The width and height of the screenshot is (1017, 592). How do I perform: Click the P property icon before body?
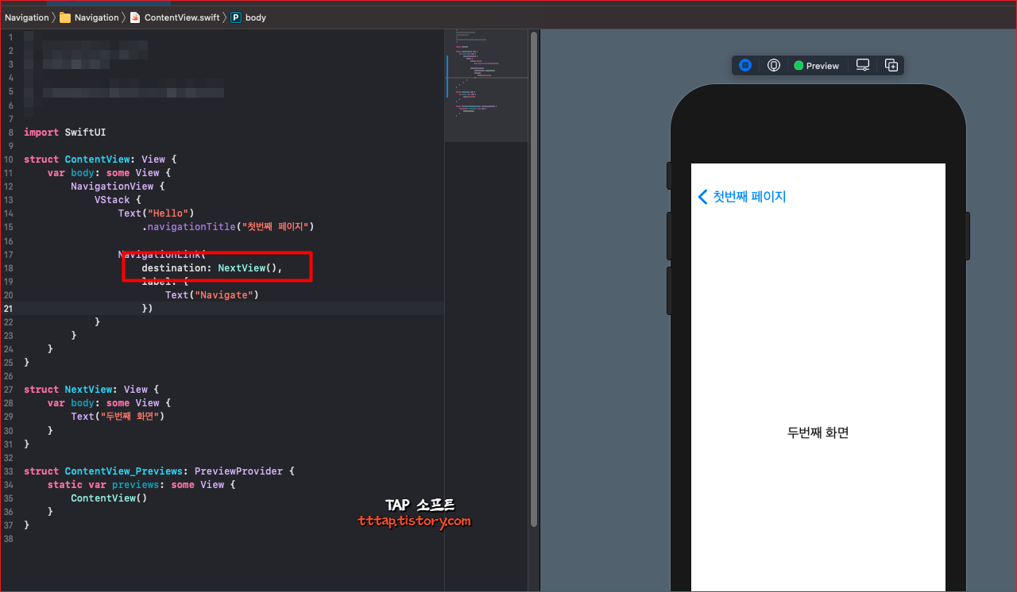coord(236,17)
